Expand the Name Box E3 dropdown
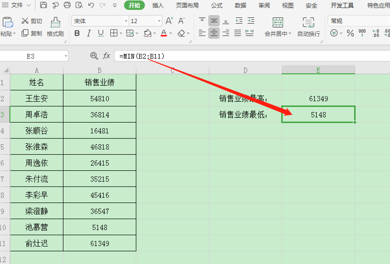 click(65, 56)
